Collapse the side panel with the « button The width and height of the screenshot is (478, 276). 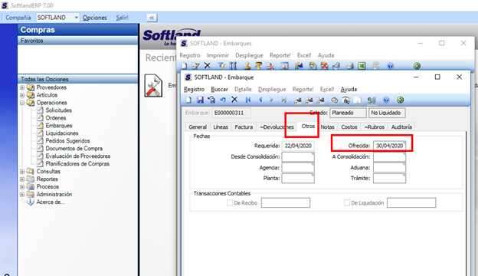(x=152, y=18)
